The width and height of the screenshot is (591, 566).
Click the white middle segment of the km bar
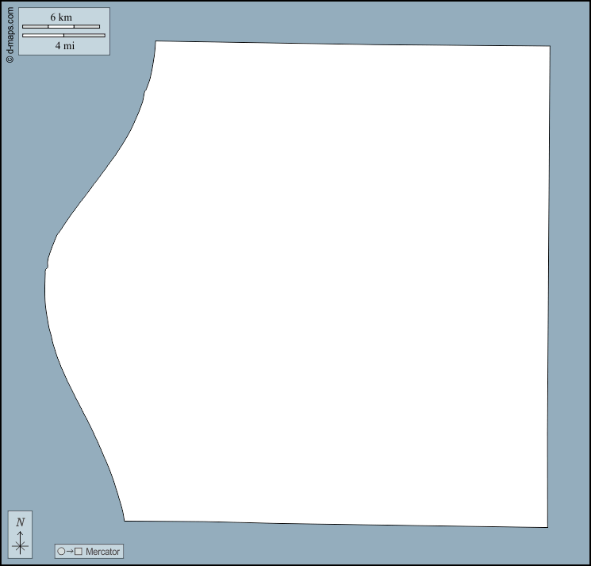click(61, 27)
